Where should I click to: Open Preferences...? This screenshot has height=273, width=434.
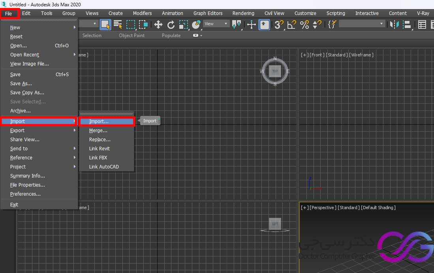(39, 194)
